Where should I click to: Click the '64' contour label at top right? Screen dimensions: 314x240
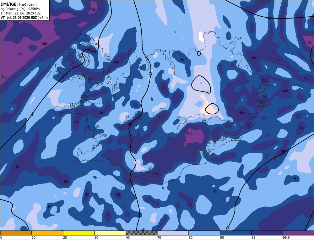tap(269, 18)
